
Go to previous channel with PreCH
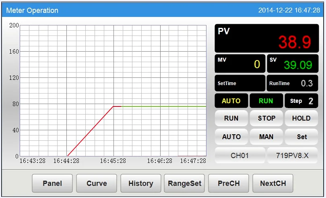coord(229,183)
